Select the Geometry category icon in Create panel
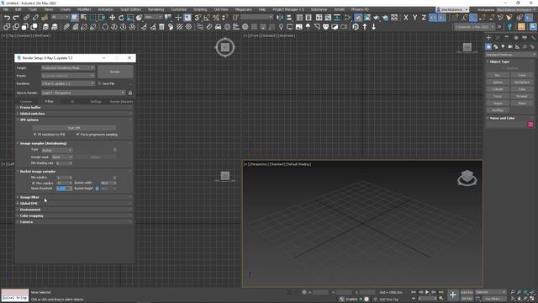538x303 pixels. pos(488,46)
